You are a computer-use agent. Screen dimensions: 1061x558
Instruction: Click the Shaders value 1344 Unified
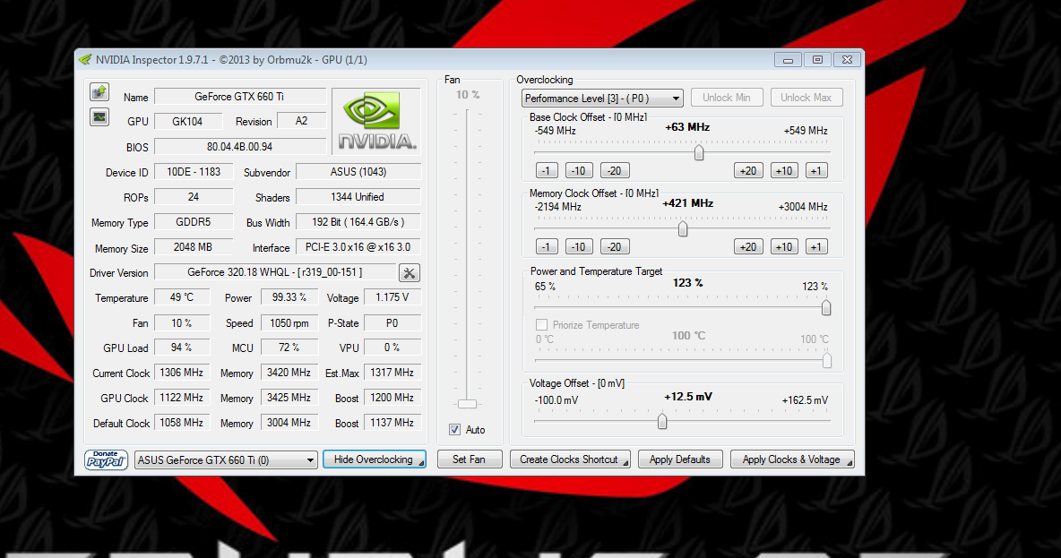click(358, 197)
